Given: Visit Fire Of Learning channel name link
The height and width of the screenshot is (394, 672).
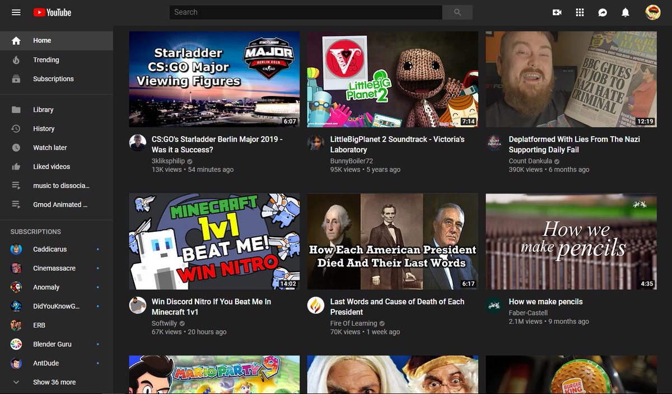Looking at the screenshot, I should click(353, 323).
